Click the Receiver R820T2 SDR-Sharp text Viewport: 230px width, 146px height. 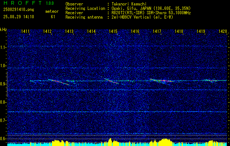tap(151, 13)
